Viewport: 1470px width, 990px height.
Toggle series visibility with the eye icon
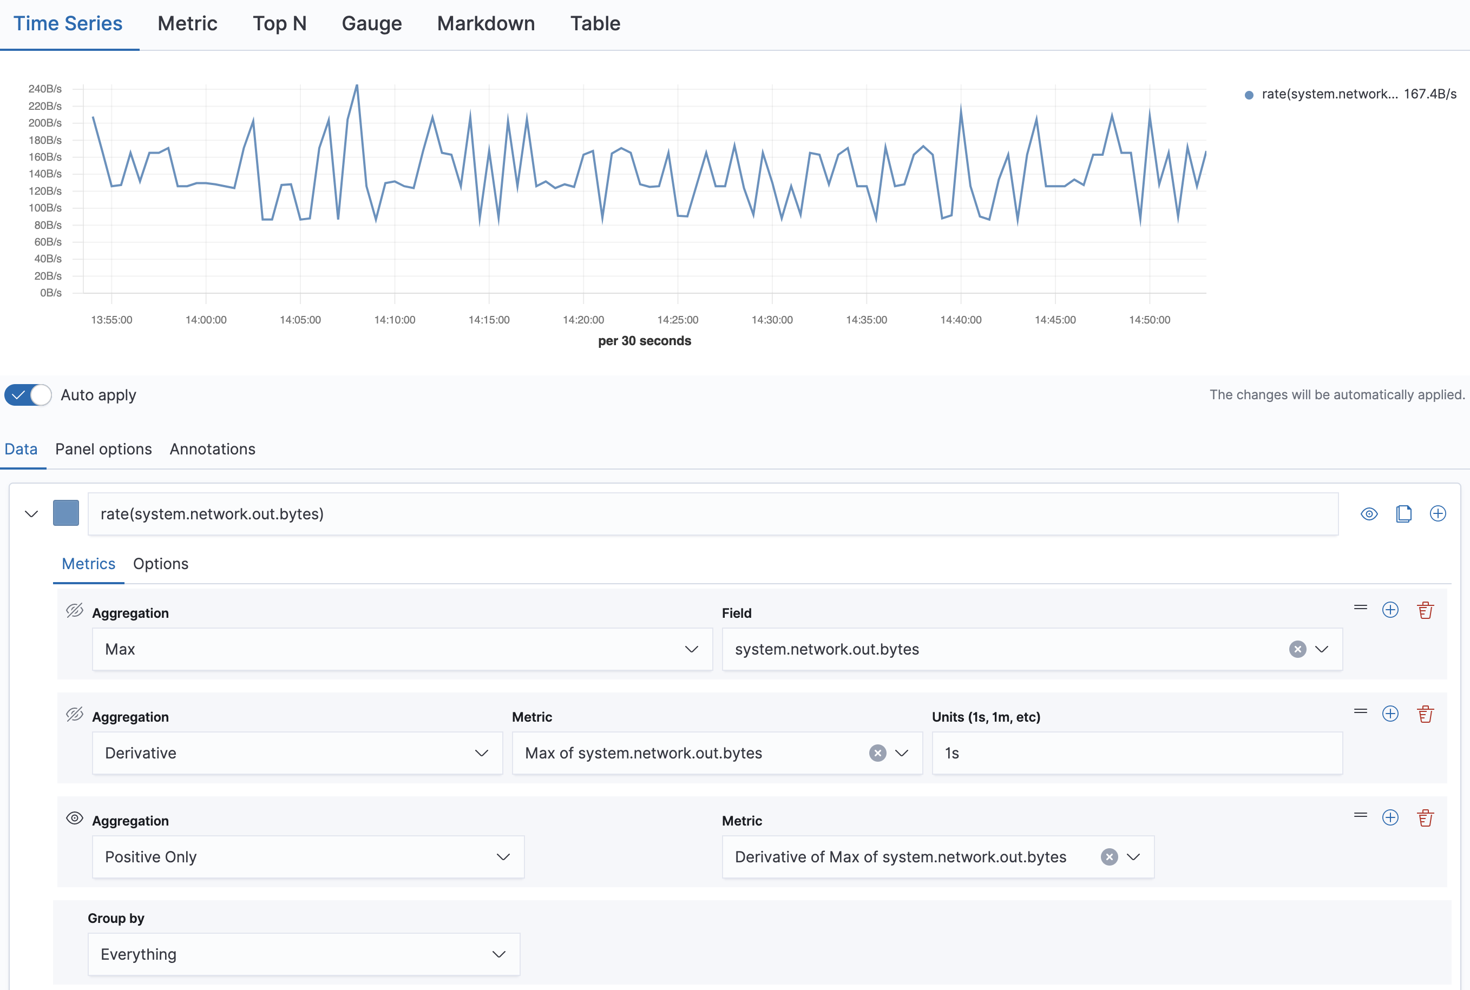click(1368, 513)
